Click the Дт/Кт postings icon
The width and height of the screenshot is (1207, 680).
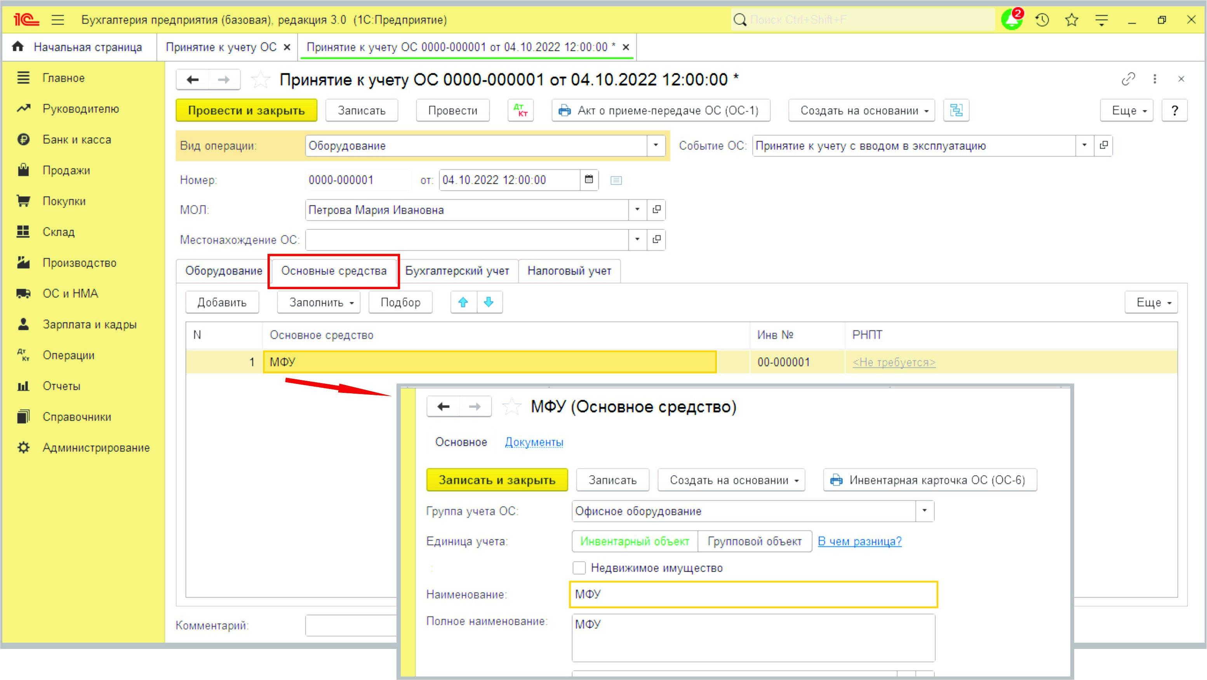tap(520, 111)
